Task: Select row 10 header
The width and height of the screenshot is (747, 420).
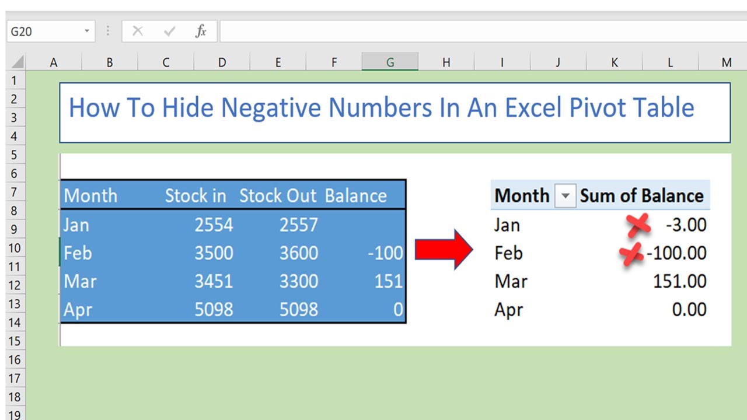Action: click(15, 248)
